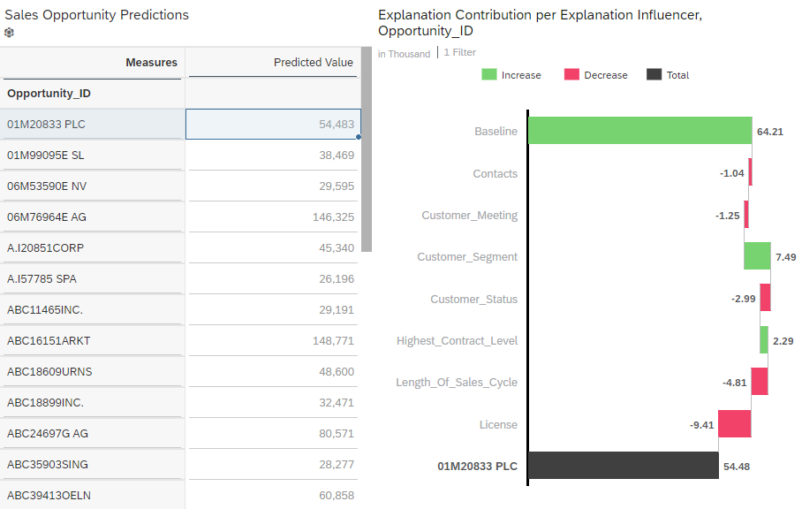The width and height of the screenshot is (802, 509).
Task: Click the Customer_Segment axis label
Action: pos(467,257)
